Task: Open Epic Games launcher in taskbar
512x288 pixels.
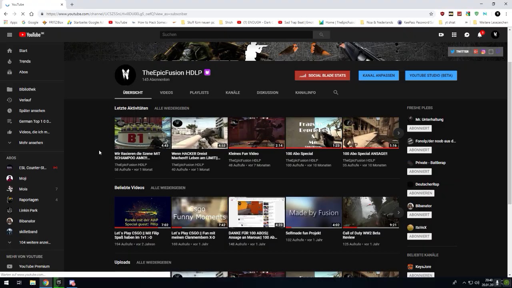Action: [59, 283]
